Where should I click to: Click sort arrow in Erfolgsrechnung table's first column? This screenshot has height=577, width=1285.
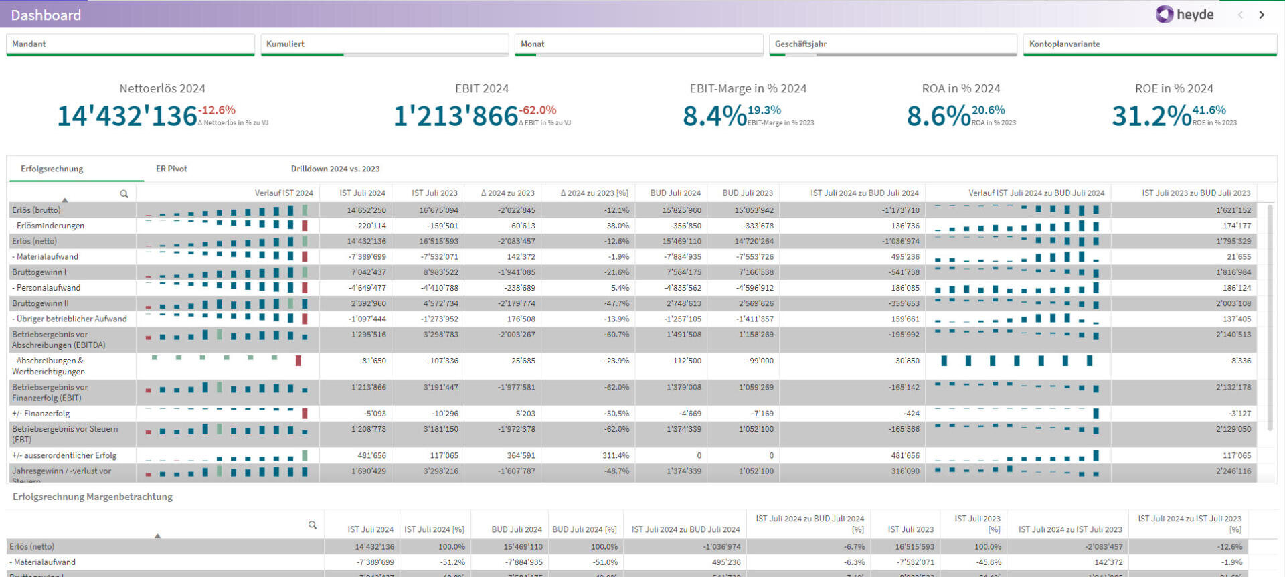coord(65,199)
